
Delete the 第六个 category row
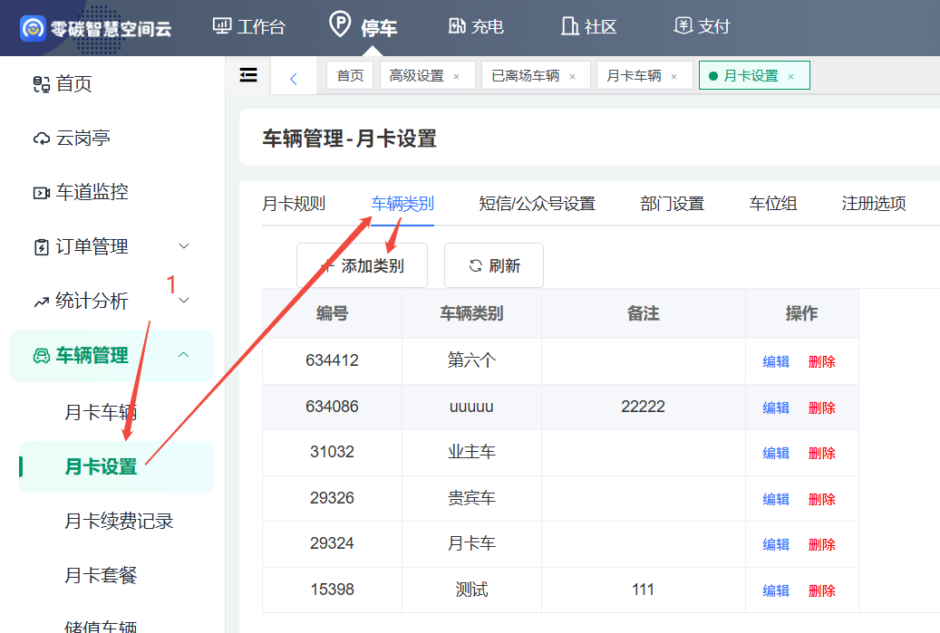[x=822, y=361]
